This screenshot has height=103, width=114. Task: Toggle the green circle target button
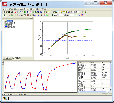[47, 15]
